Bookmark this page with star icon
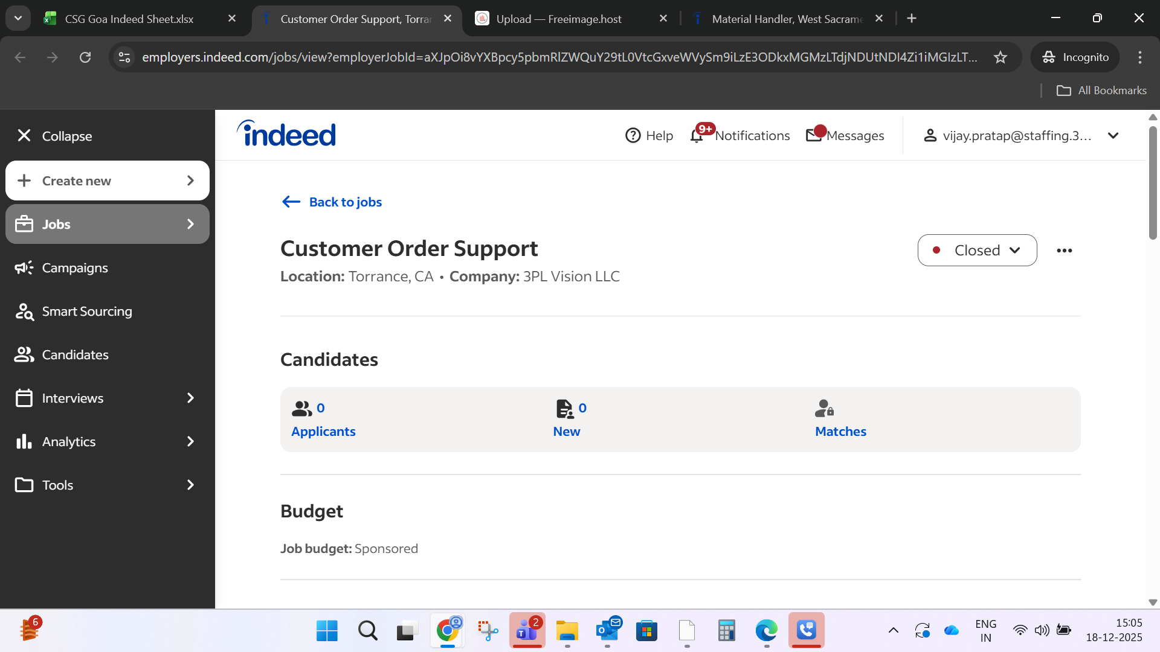1160x652 pixels. tap(1000, 57)
